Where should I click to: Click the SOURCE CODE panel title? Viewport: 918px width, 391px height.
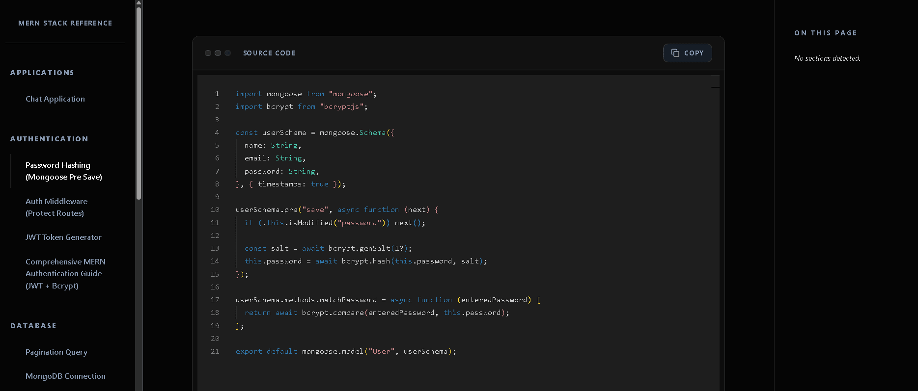(x=269, y=53)
